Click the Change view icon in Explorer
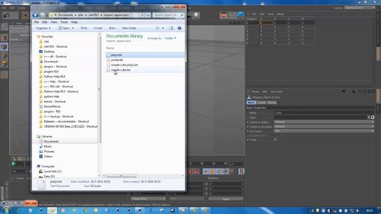Image resolution: width=381 pixels, height=214 pixels. [x=158, y=28]
